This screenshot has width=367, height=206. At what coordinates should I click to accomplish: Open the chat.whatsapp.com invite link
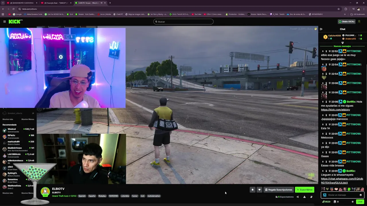[342, 181]
